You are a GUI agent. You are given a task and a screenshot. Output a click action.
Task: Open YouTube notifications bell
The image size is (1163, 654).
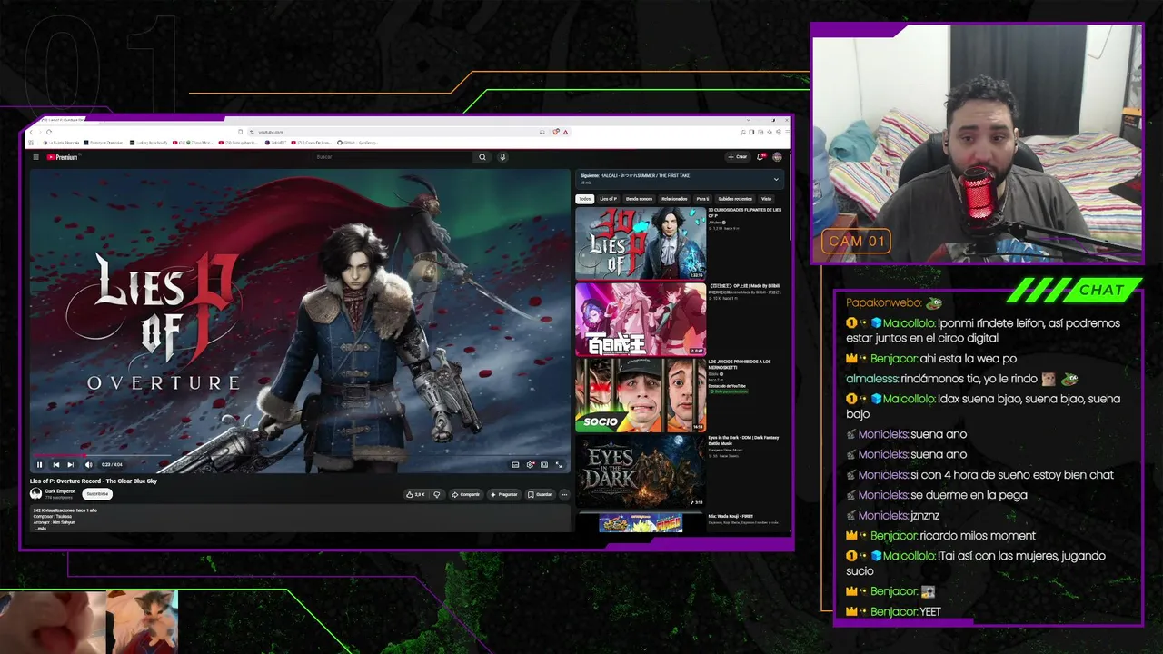[760, 157]
